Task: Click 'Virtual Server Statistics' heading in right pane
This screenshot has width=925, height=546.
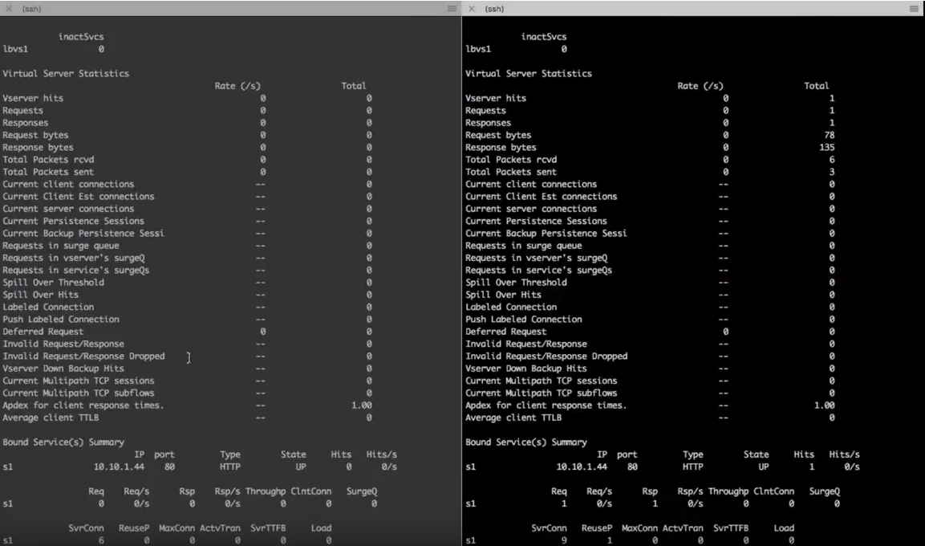Action: coord(528,74)
